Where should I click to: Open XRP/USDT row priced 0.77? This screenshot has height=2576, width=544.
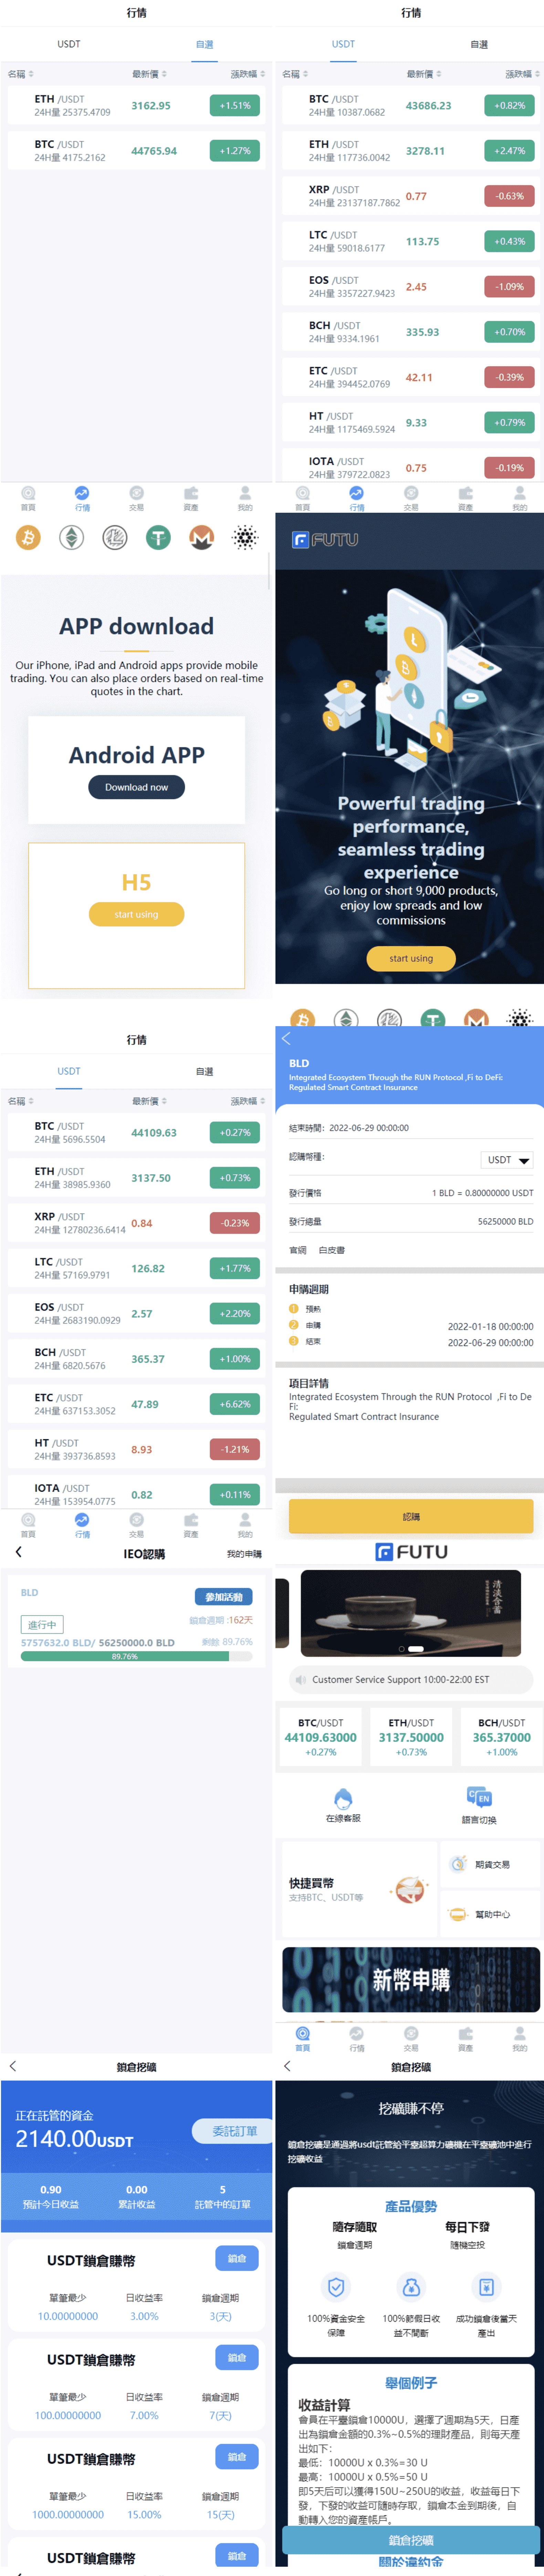click(411, 196)
